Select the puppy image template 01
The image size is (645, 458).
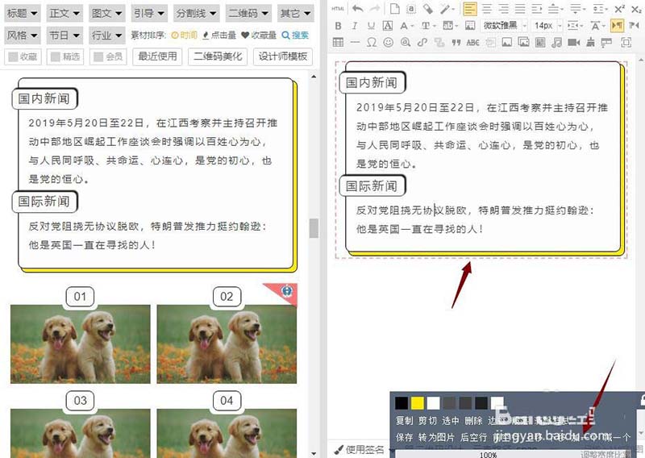pos(80,344)
